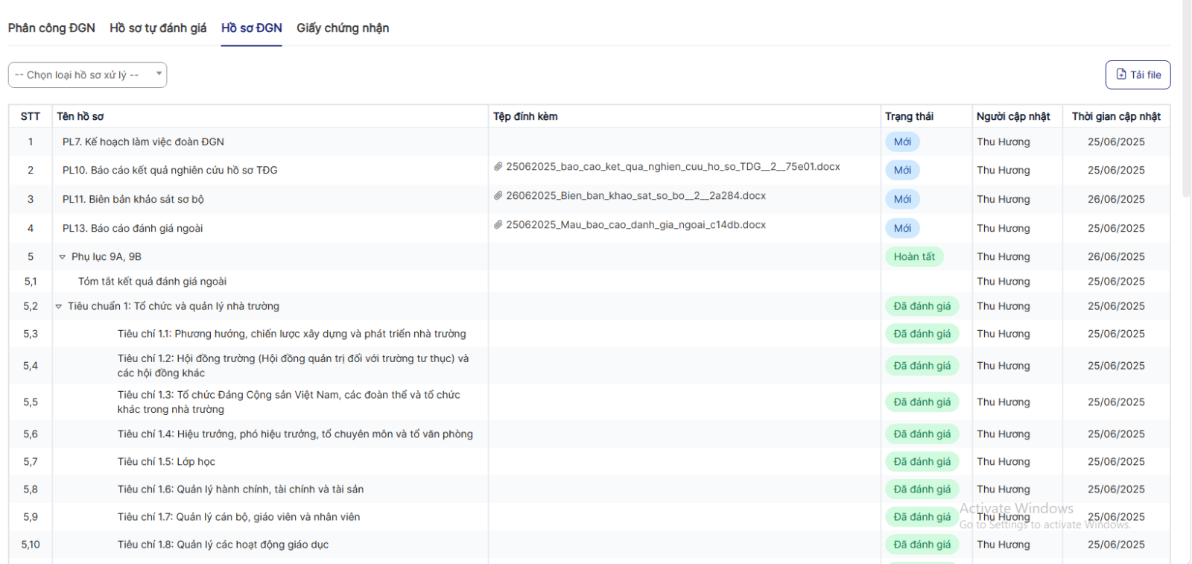This screenshot has height=564, width=1192.
Task: Open the Bien_ban_khao_sat_so_bo docx attachment
Action: (635, 196)
